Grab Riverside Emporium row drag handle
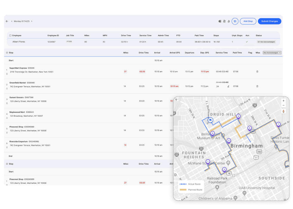Viewport: 293px width, 209px height. click(x=7, y=147)
